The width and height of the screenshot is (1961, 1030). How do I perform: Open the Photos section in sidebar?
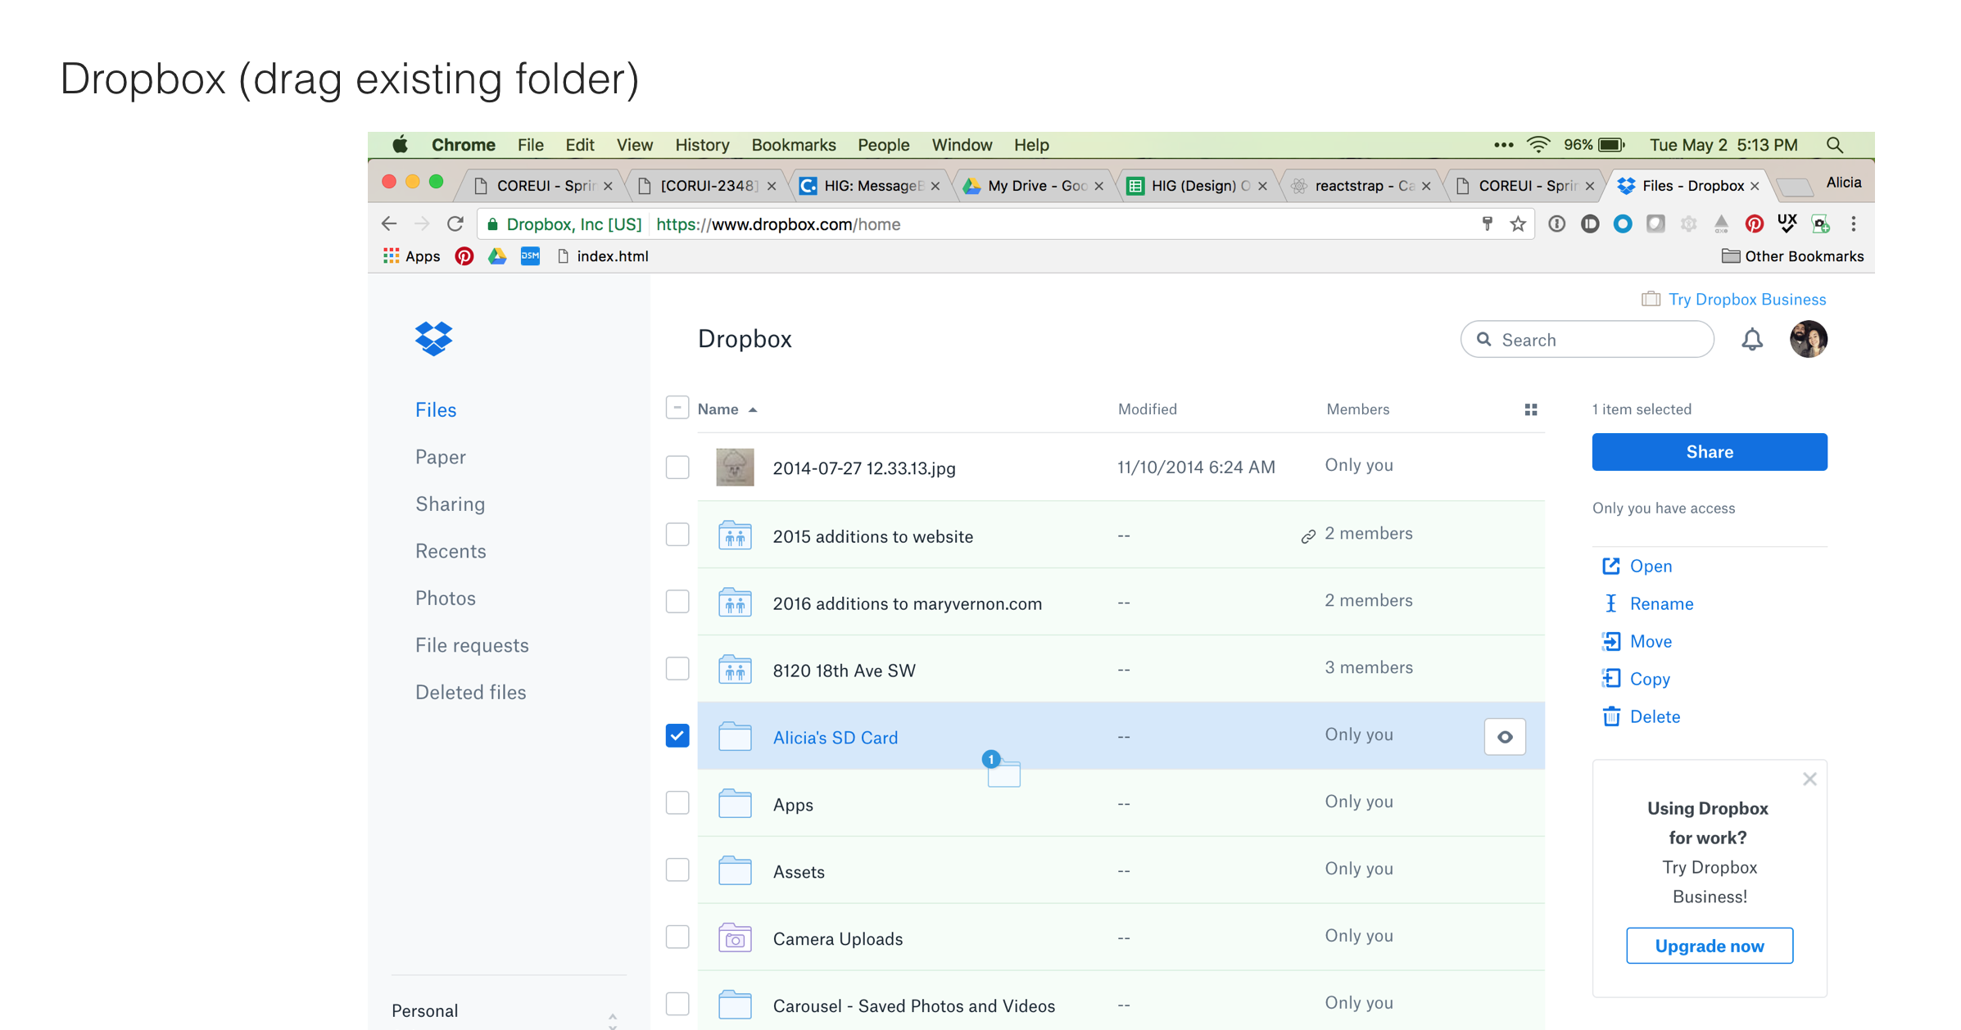click(x=445, y=598)
